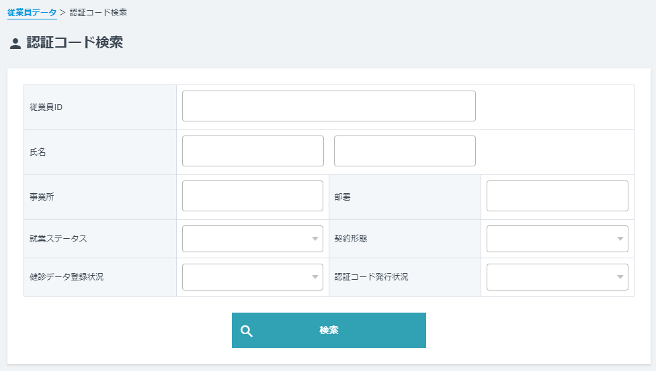Click the 就業ステータス label text

[58, 239]
